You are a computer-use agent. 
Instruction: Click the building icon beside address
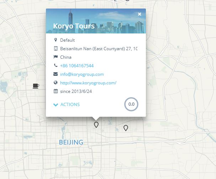tap(56, 48)
